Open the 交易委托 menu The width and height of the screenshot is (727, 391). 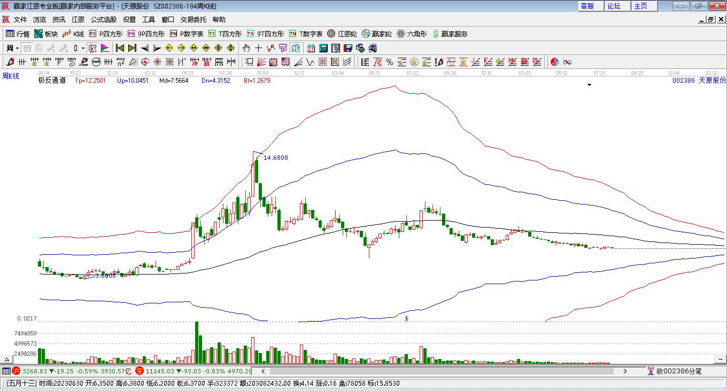click(x=194, y=20)
